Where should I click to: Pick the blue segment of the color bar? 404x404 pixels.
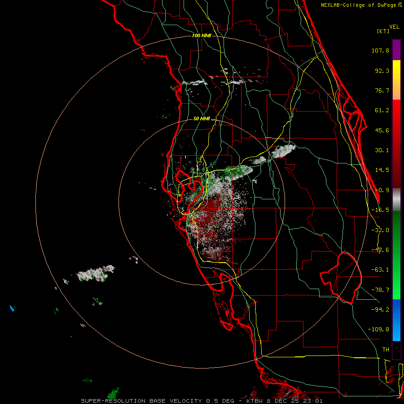[396, 320]
